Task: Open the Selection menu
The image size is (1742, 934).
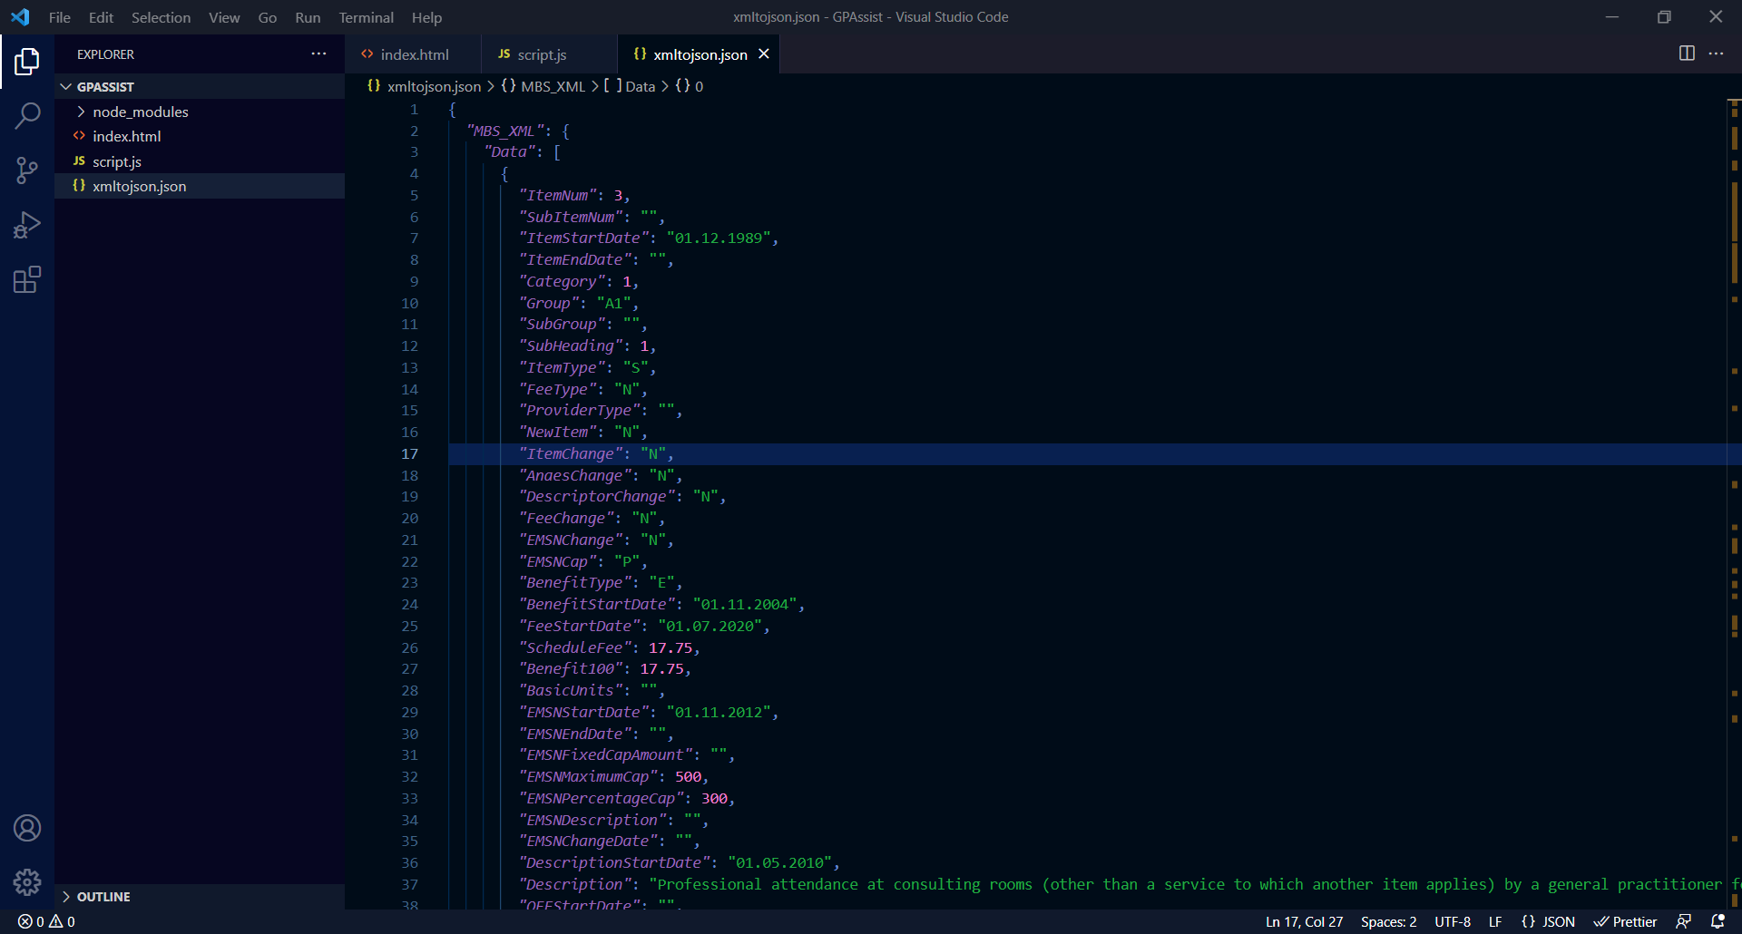Action: [161, 17]
